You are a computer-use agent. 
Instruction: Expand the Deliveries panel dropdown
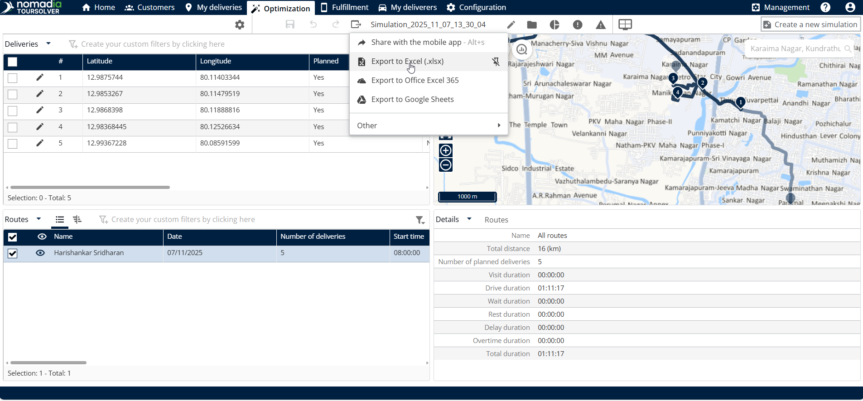(48, 43)
